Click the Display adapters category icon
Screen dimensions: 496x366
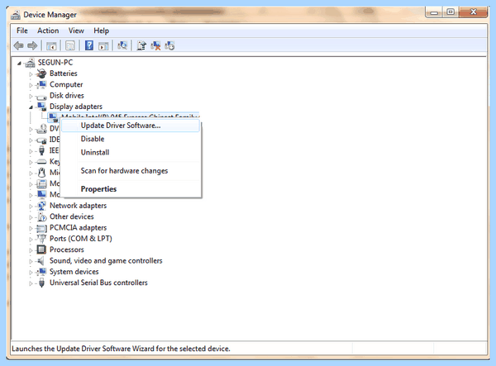[x=41, y=107]
